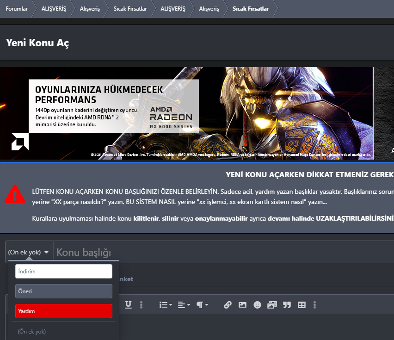Open more options after the table icon
Image resolution: width=394 pixels, height=340 pixels.
tap(314, 305)
